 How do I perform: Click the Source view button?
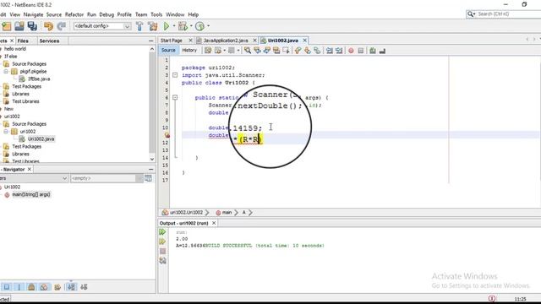pyautogui.click(x=168, y=51)
